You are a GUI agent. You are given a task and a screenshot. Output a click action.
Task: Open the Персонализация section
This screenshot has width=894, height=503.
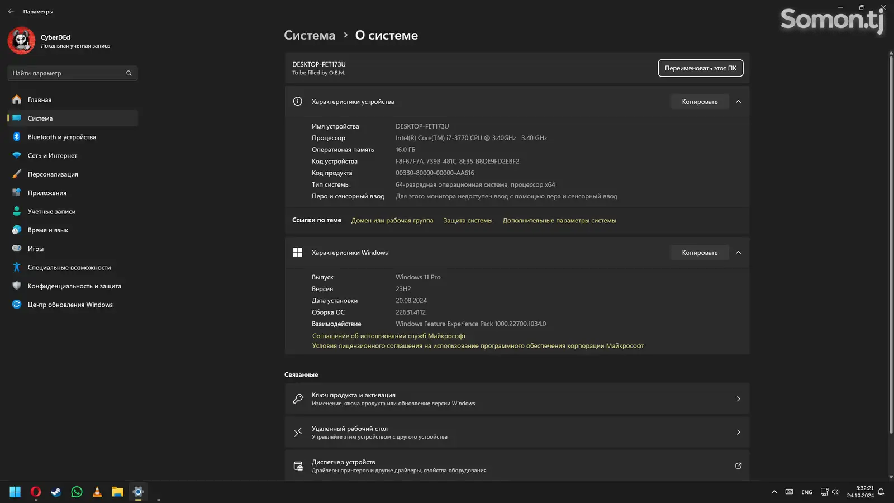(73, 174)
